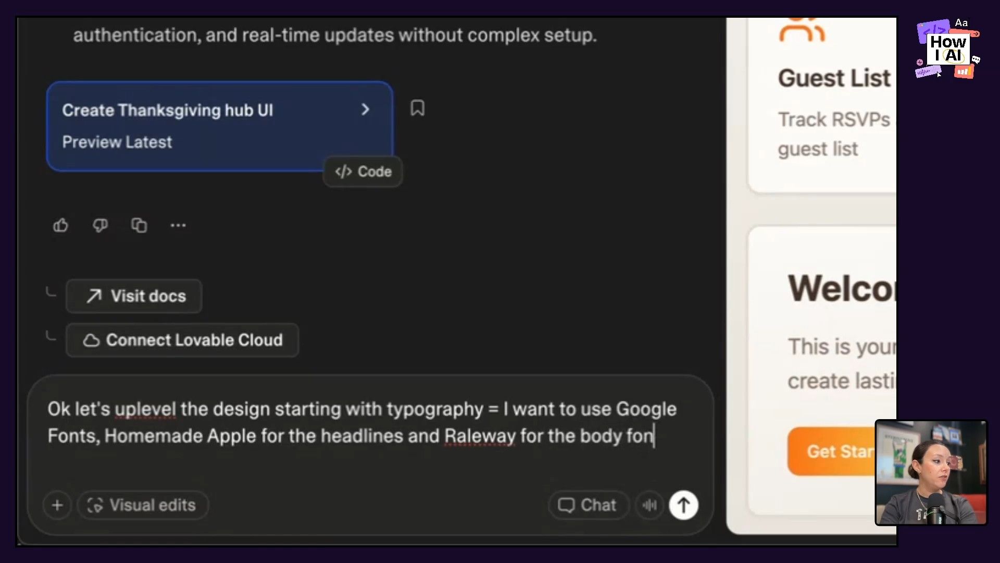The width and height of the screenshot is (1000, 563).
Task: Send the prompt with arrow button
Action: click(x=683, y=505)
